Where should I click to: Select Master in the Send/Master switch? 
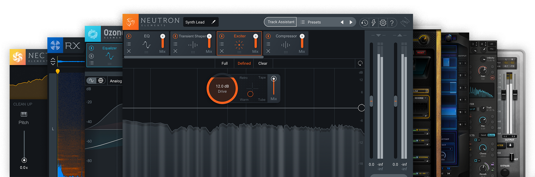[x=491, y=135]
